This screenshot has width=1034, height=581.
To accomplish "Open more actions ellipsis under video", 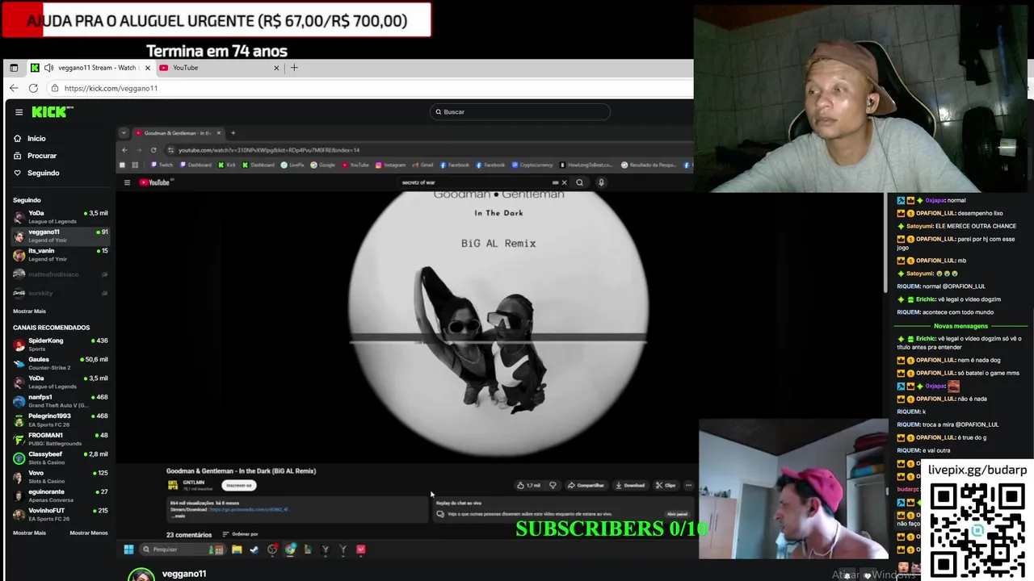I will [x=688, y=485].
